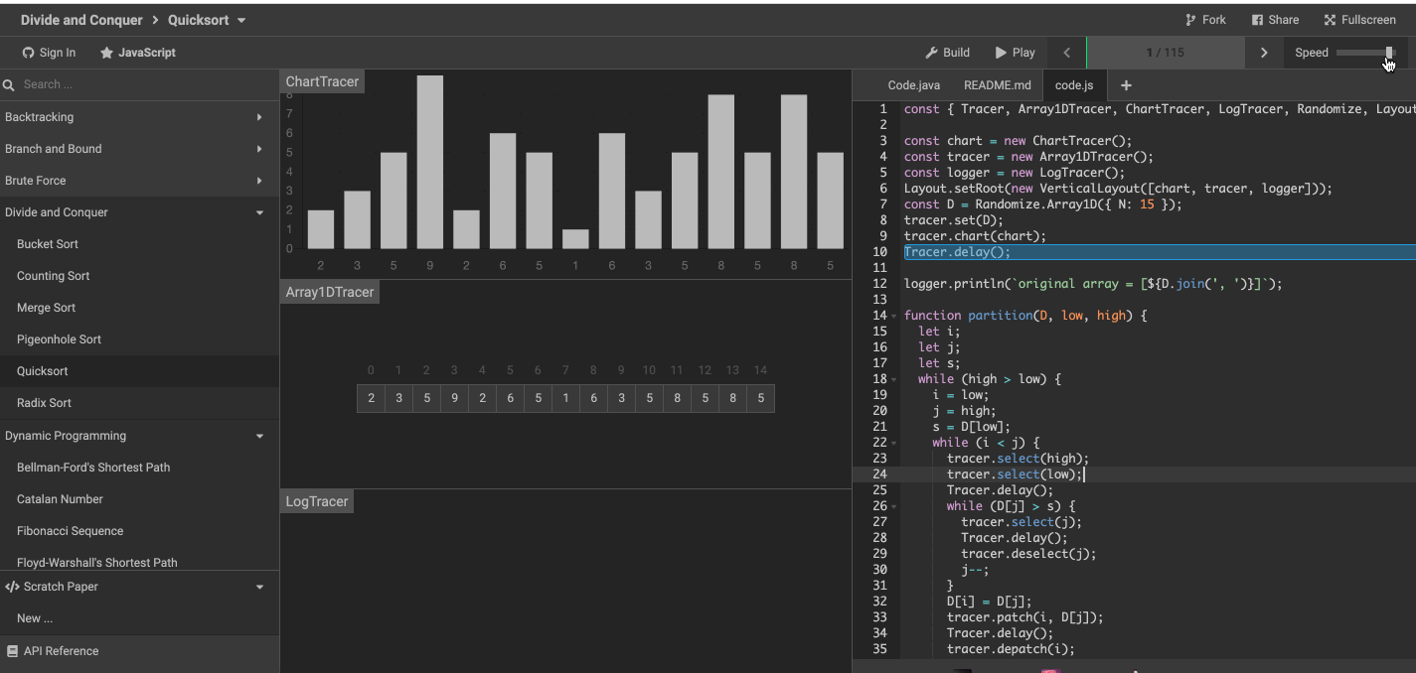The width and height of the screenshot is (1416, 673).
Task: Collapse the Scratch Paper section arrow
Action: 259,587
